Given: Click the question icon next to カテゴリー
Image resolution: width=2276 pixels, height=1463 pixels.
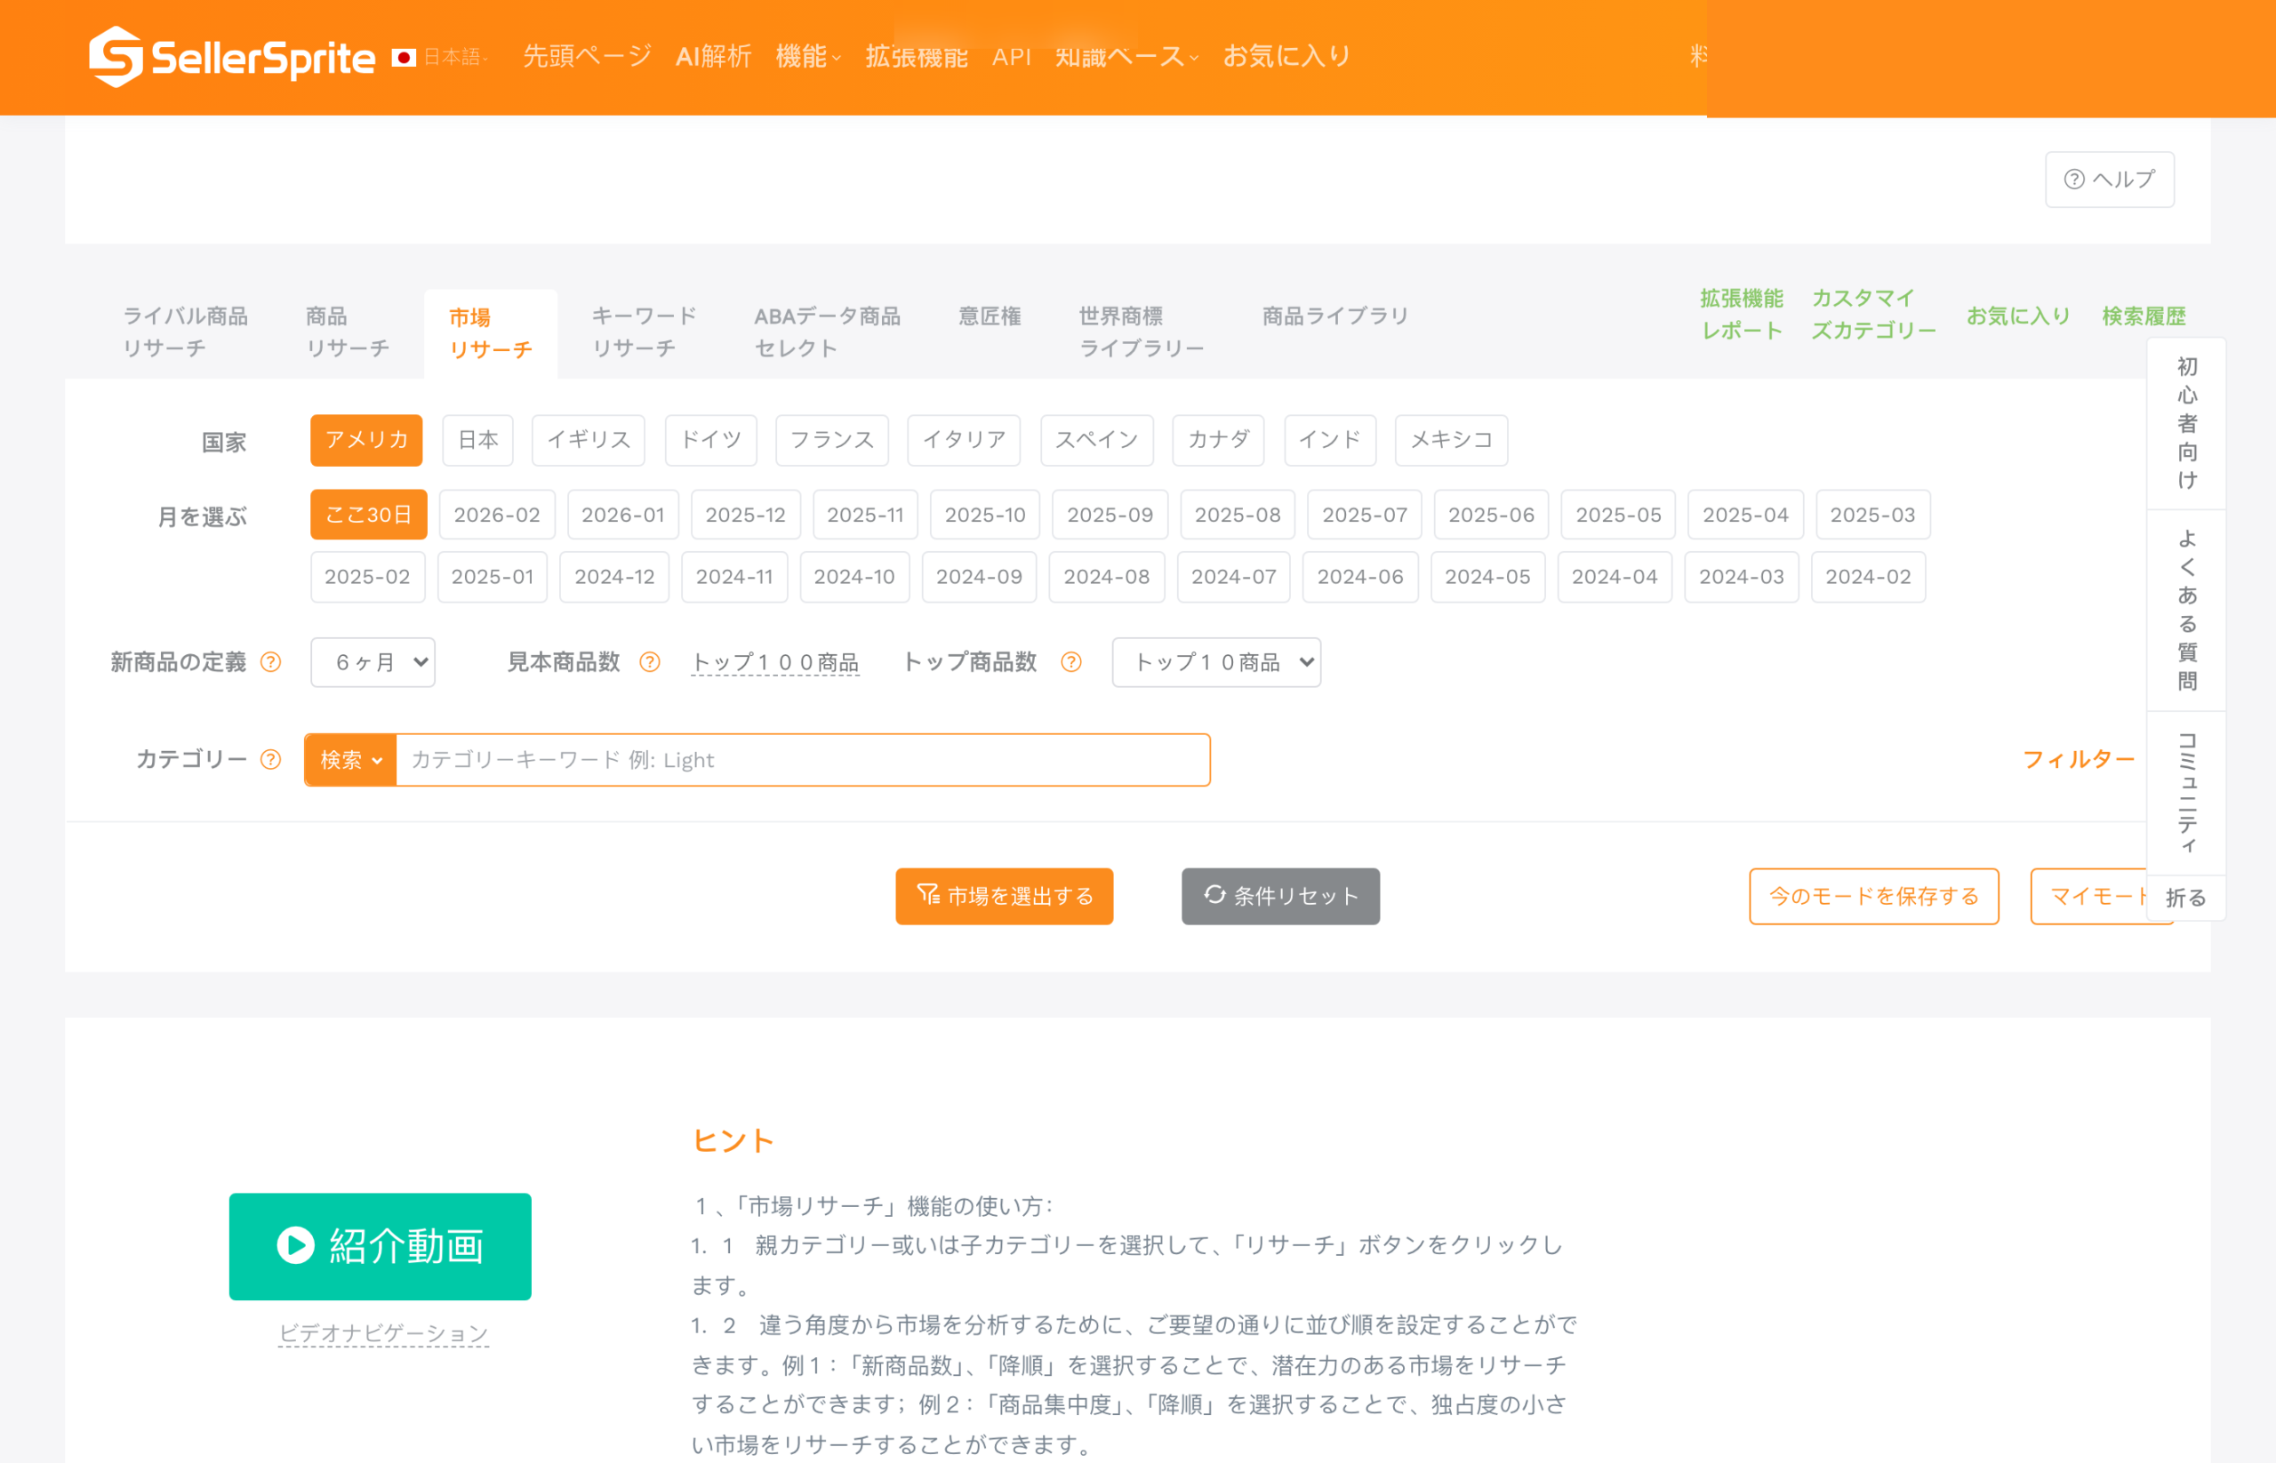Looking at the screenshot, I should point(271,759).
